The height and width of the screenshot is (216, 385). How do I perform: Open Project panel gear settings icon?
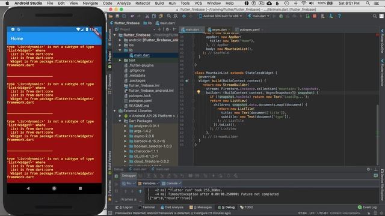tap(167, 29)
